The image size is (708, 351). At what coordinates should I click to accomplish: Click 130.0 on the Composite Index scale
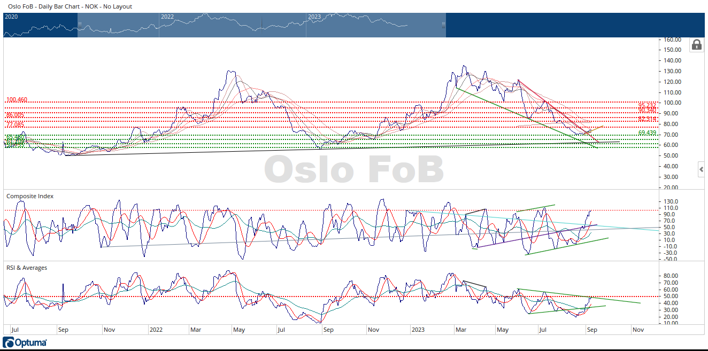672,201
